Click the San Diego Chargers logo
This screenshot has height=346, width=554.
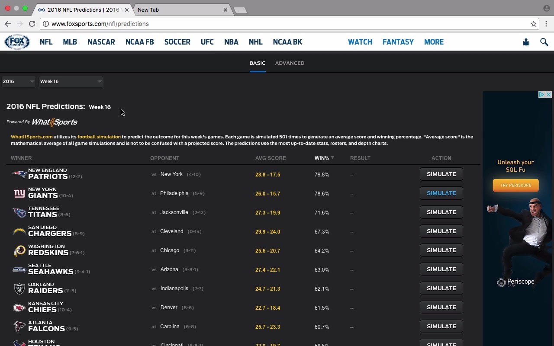tap(19, 231)
